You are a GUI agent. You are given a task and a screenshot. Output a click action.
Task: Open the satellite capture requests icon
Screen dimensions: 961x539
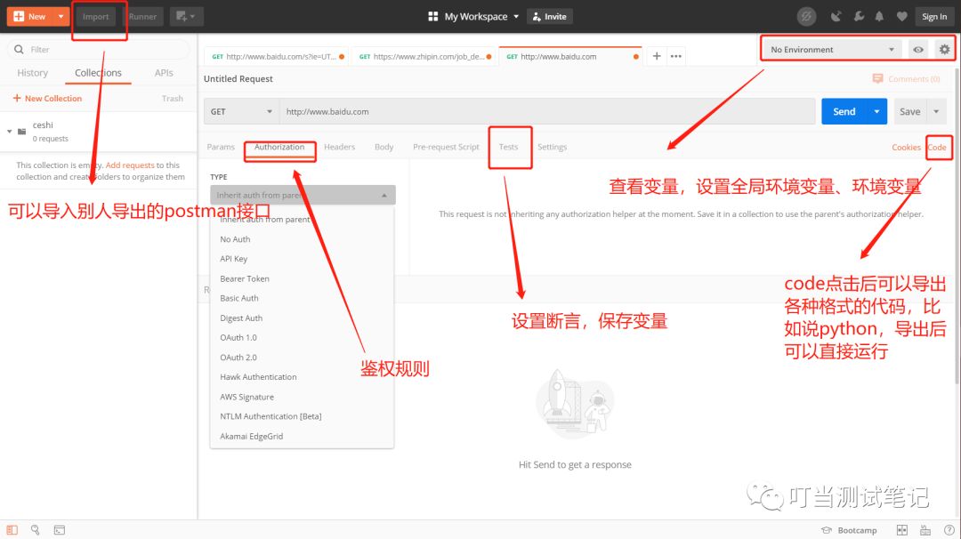(836, 17)
